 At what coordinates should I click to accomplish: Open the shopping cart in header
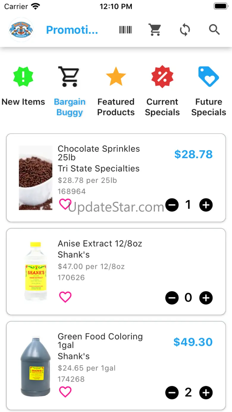[x=155, y=30]
